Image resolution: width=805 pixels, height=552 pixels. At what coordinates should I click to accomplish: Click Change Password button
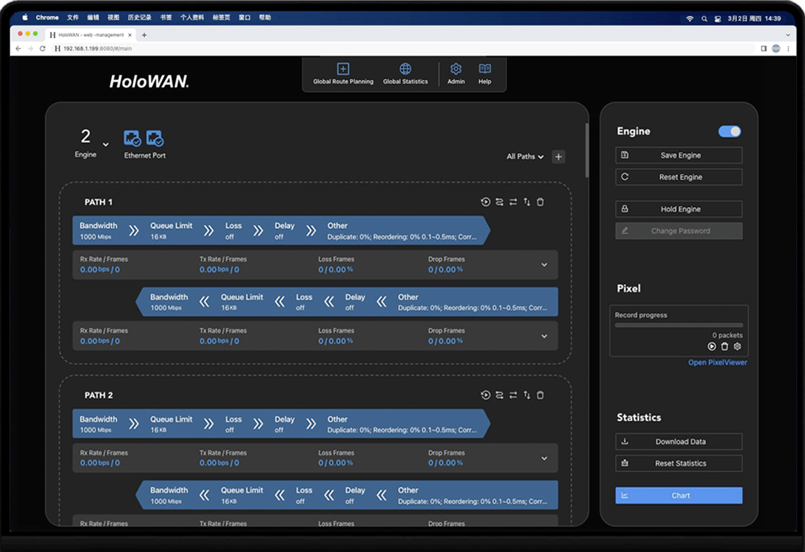pyautogui.click(x=678, y=231)
